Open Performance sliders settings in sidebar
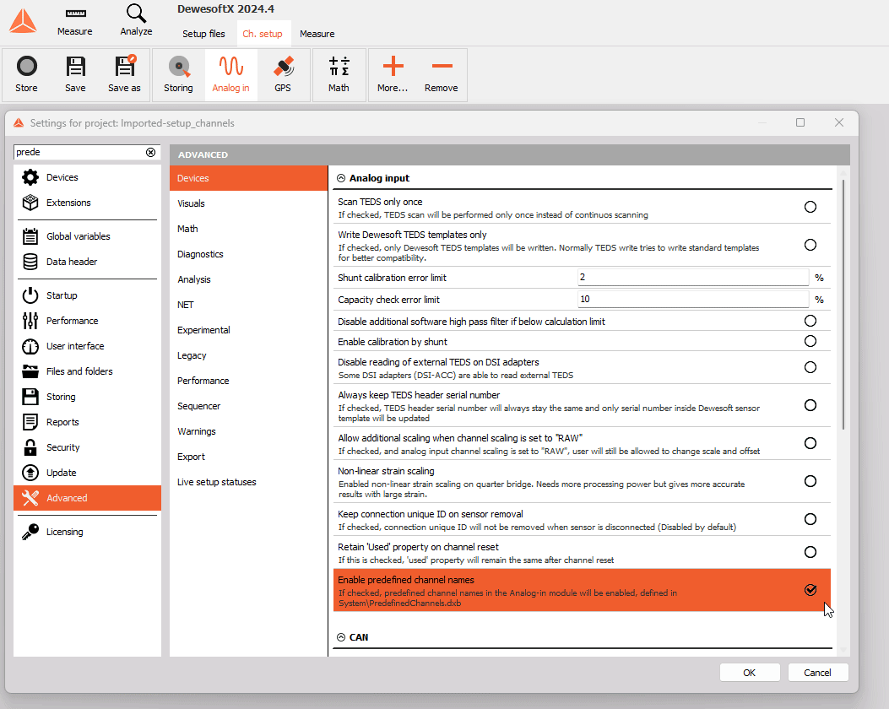889x709 pixels. click(87, 321)
